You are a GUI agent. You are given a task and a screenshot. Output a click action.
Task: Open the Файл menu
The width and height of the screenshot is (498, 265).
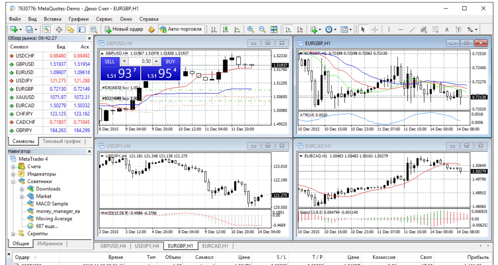[15, 19]
